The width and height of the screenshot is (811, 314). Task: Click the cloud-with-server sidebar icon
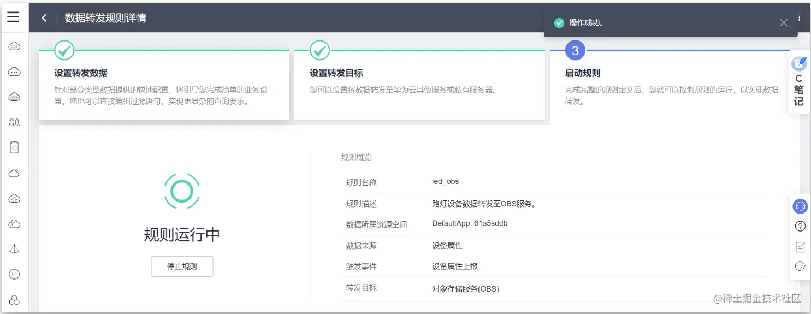[14, 46]
